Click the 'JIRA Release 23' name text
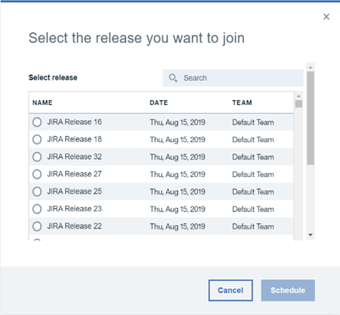Screen dimensions: 340x315 tap(74, 209)
